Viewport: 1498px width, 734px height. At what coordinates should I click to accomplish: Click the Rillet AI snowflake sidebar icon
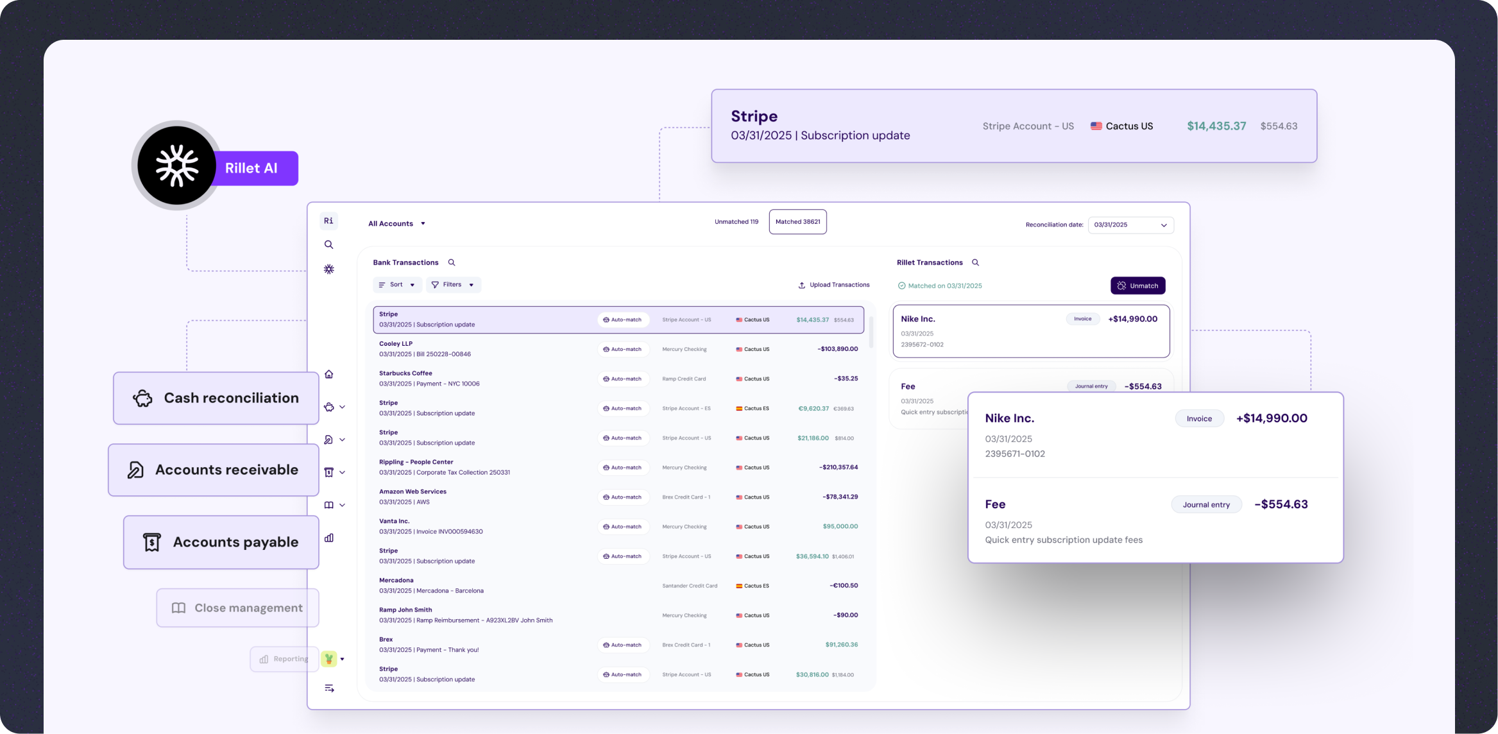pos(328,269)
